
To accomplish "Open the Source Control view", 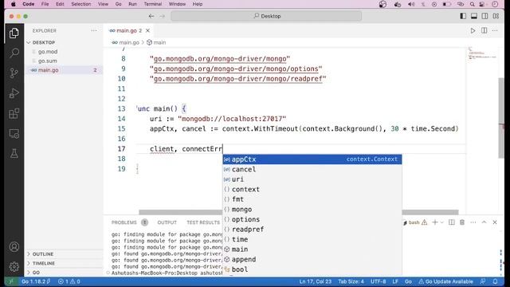I will [x=14, y=73].
